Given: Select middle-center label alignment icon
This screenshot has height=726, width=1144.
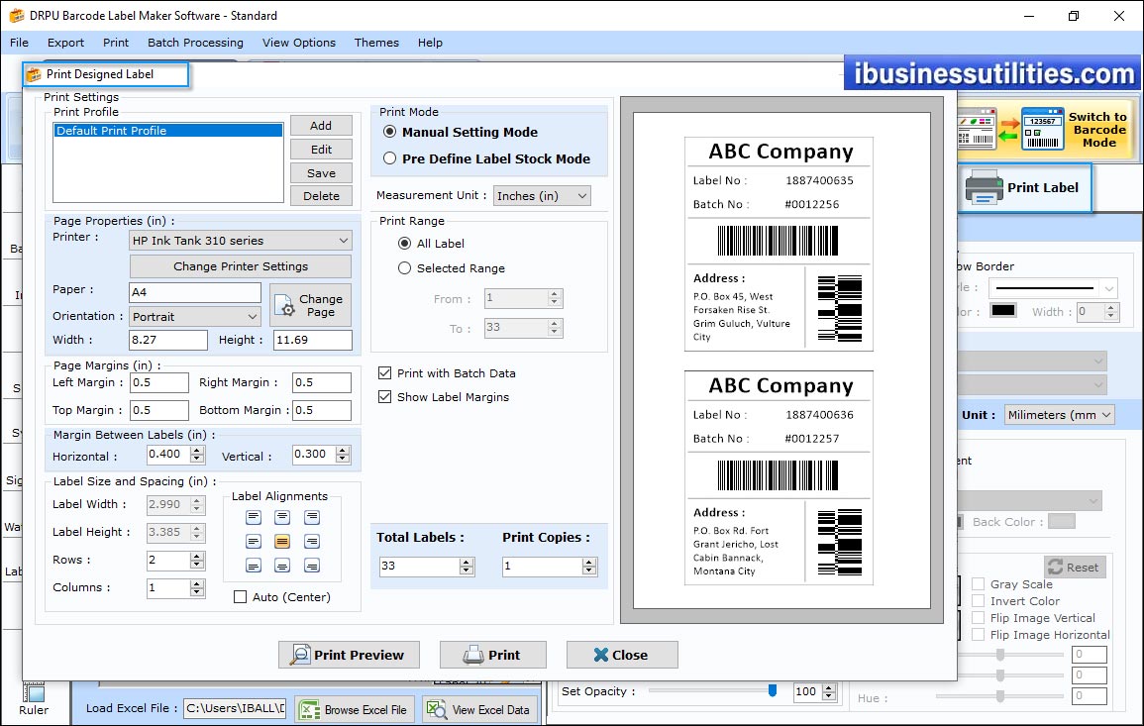Looking at the screenshot, I should 282,542.
